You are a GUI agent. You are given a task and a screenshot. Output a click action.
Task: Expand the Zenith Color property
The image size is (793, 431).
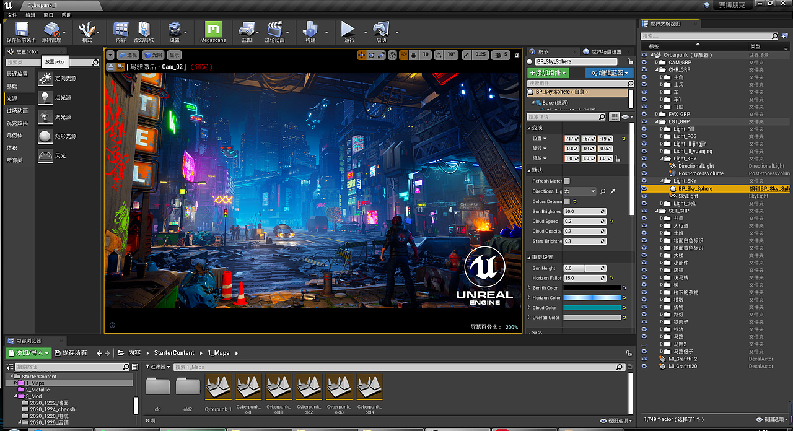(x=529, y=288)
